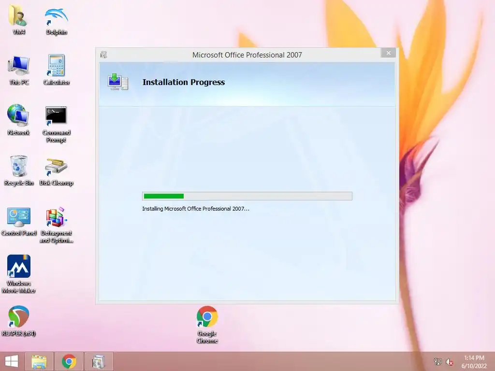
Task: Click the Installation Progress heading
Action: point(184,82)
